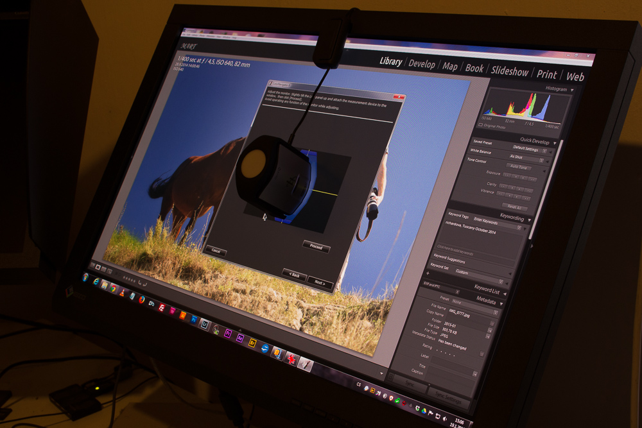The width and height of the screenshot is (642, 428).
Task: Open Adobe After Effects taskbar icon
Action: tap(240, 338)
